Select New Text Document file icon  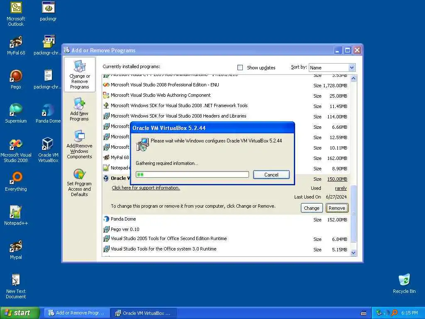pyautogui.click(x=16, y=287)
